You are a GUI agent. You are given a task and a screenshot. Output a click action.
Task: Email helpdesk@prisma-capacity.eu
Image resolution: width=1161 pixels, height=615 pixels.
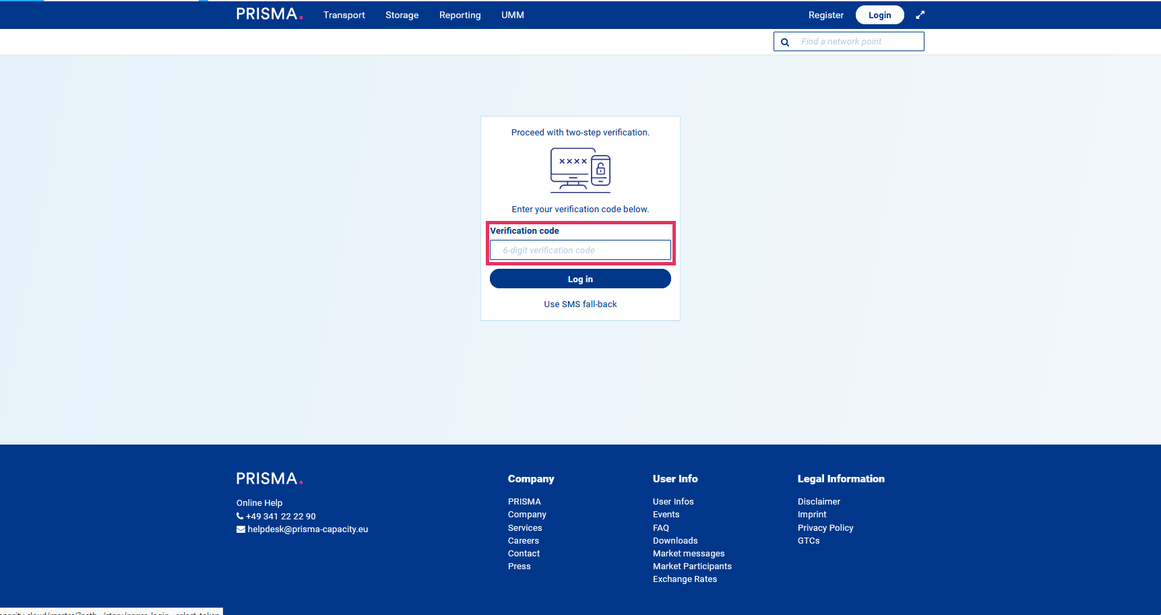[x=307, y=529]
